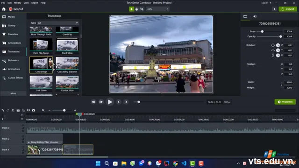This screenshot has height=168, width=299.
Task: Click the Position X input field
Action: (x=288, y=64)
